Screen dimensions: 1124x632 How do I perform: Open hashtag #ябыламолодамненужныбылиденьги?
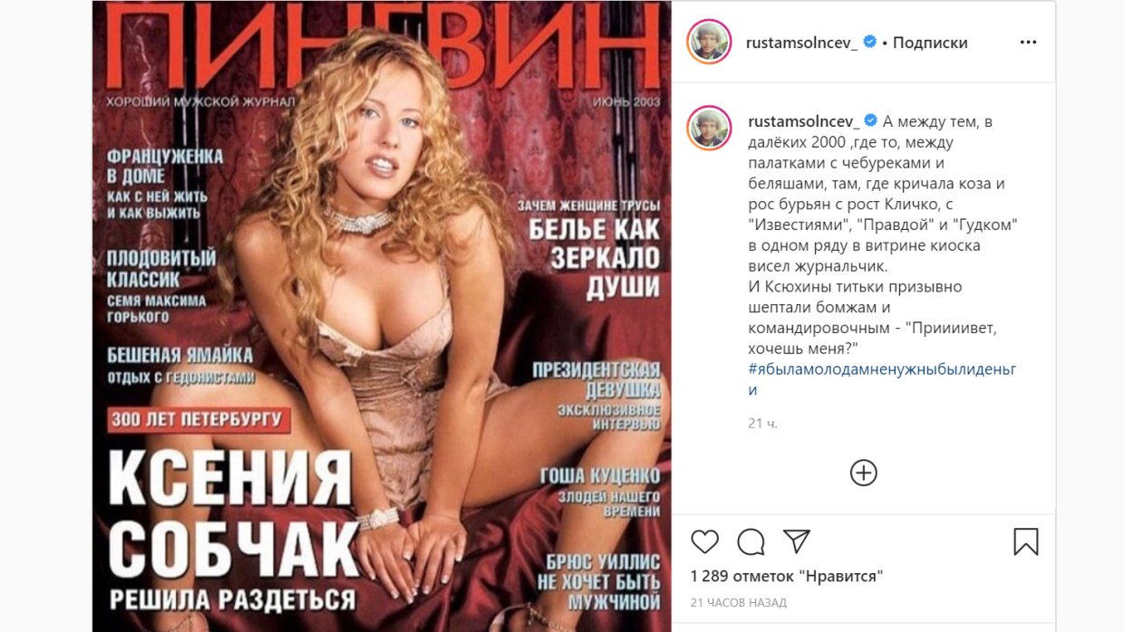click(x=882, y=379)
